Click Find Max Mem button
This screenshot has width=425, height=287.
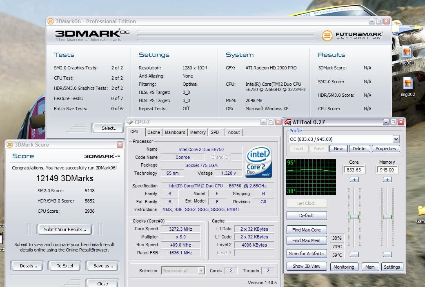[307, 240]
